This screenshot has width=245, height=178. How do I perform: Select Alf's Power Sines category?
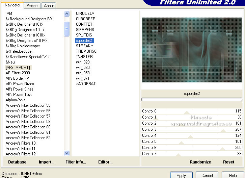[19, 89]
